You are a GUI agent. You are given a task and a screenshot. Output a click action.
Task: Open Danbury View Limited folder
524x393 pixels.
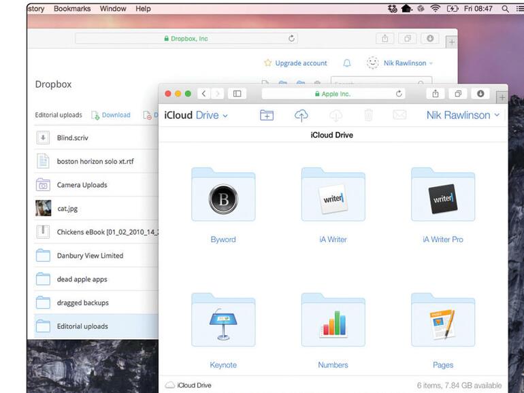(97, 256)
